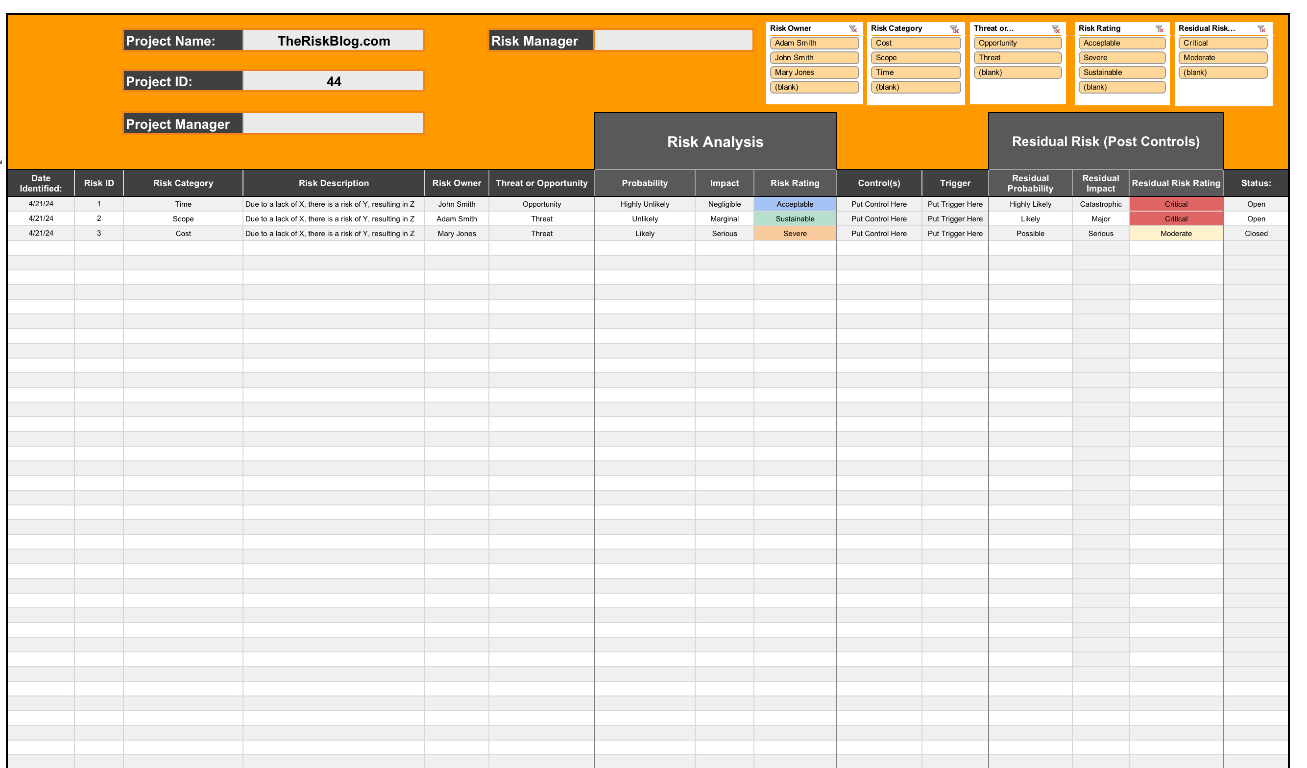The width and height of the screenshot is (1307, 768).
Task: Select Critical in the Residual Risk slicer
Action: (x=1222, y=43)
